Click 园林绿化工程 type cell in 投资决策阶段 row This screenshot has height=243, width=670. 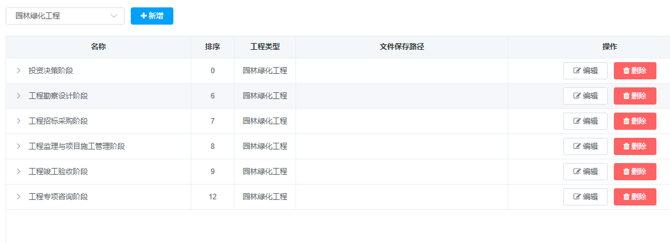point(265,71)
